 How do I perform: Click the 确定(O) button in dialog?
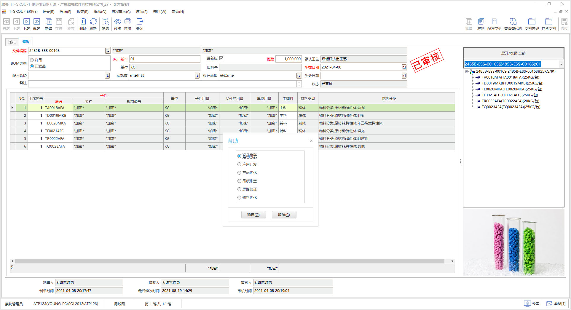tap(253, 215)
